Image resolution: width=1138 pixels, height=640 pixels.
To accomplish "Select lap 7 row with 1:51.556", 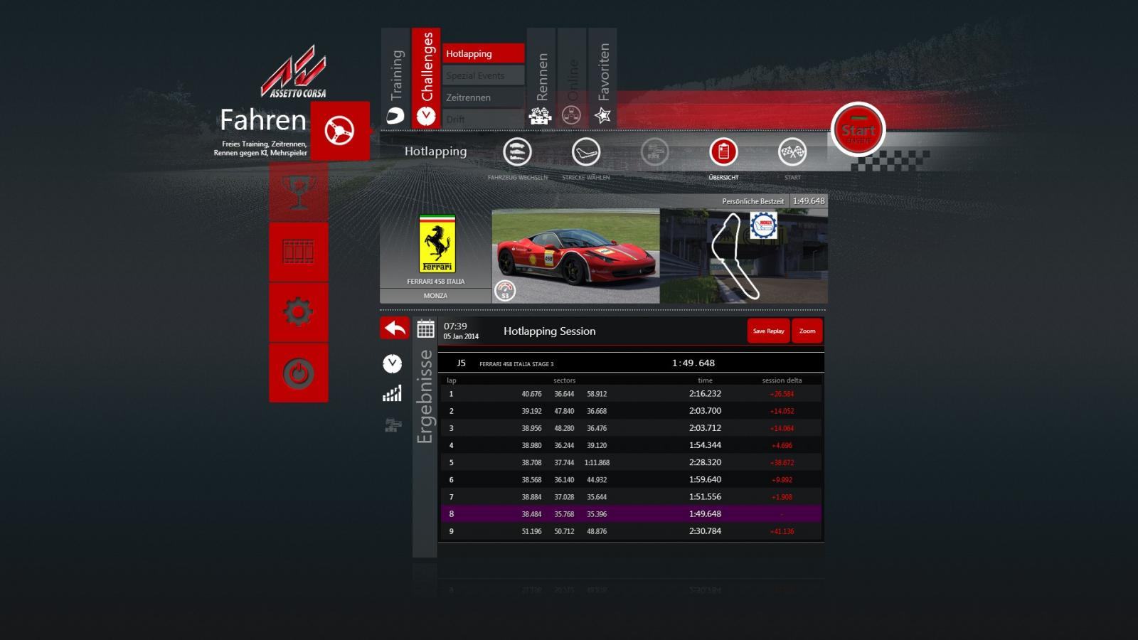I will [631, 497].
